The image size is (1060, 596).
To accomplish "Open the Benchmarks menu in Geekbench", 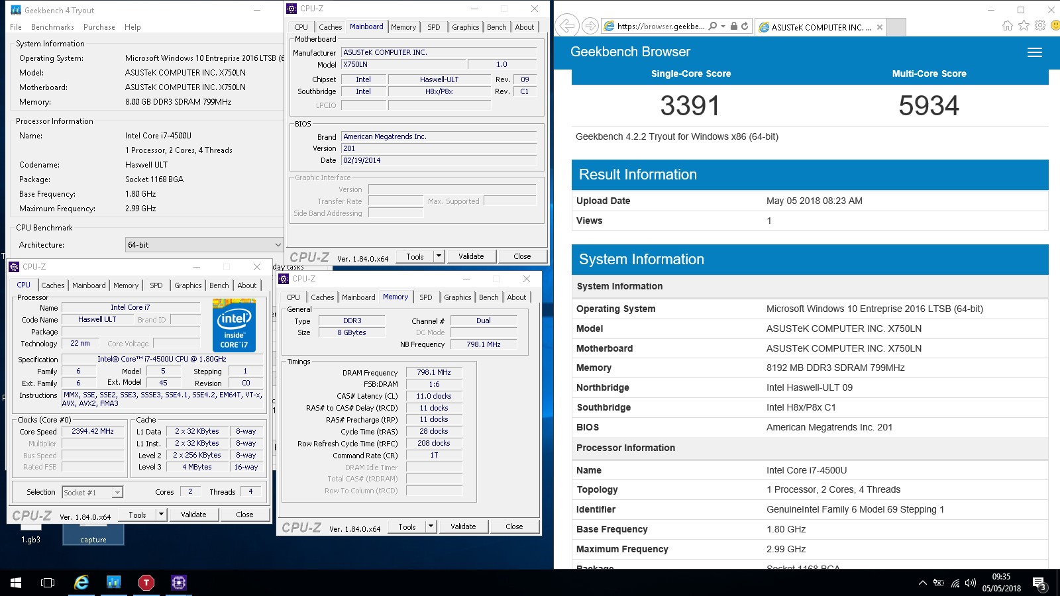I will [52, 27].
